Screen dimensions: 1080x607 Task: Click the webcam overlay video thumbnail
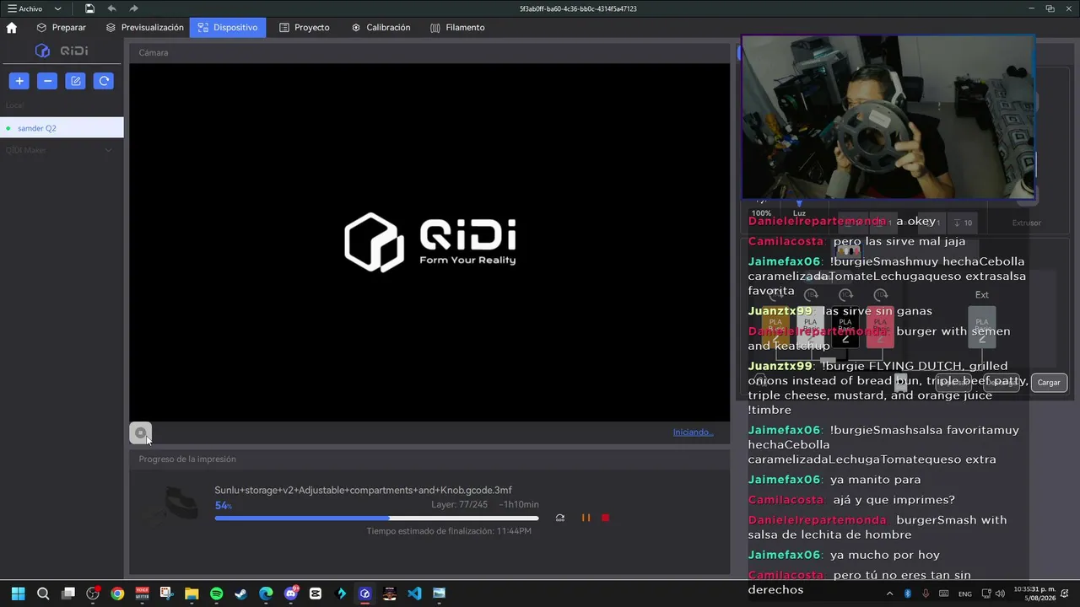point(888,117)
